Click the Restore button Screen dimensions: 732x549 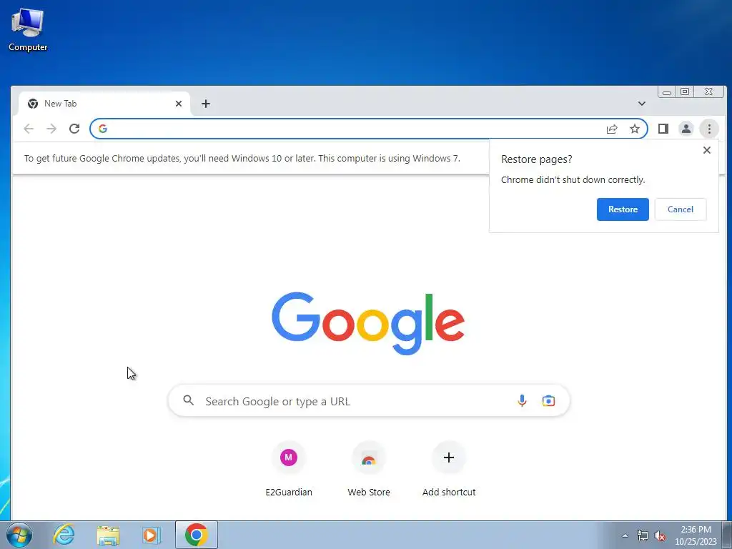tap(623, 209)
